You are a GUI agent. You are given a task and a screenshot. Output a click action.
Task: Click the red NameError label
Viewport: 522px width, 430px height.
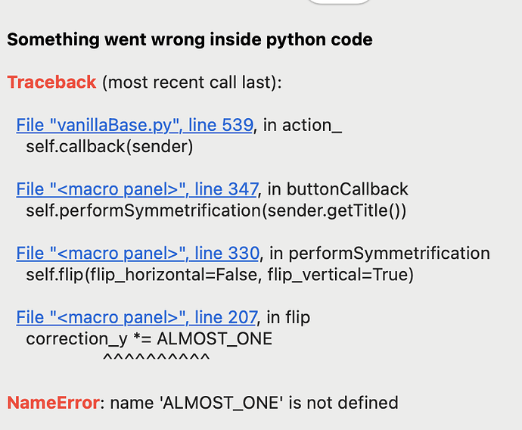point(53,403)
